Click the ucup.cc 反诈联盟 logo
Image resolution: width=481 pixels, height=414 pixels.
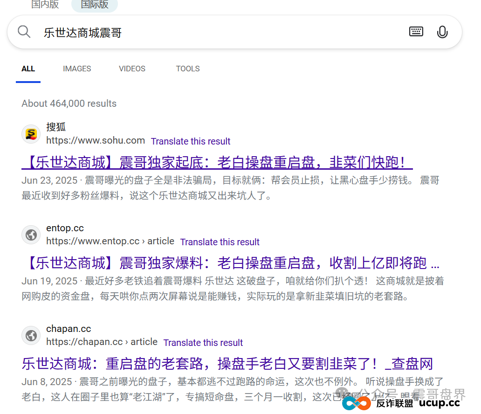click(357, 403)
